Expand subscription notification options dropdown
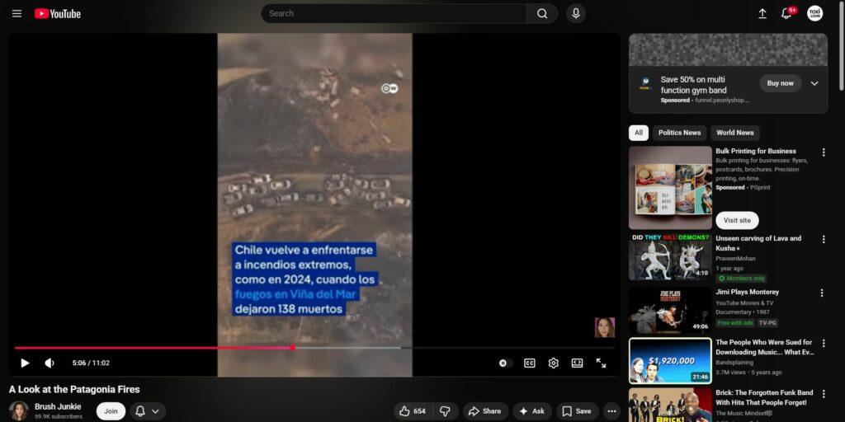The width and height of the screenshot is (845, 422). [147, 411]
